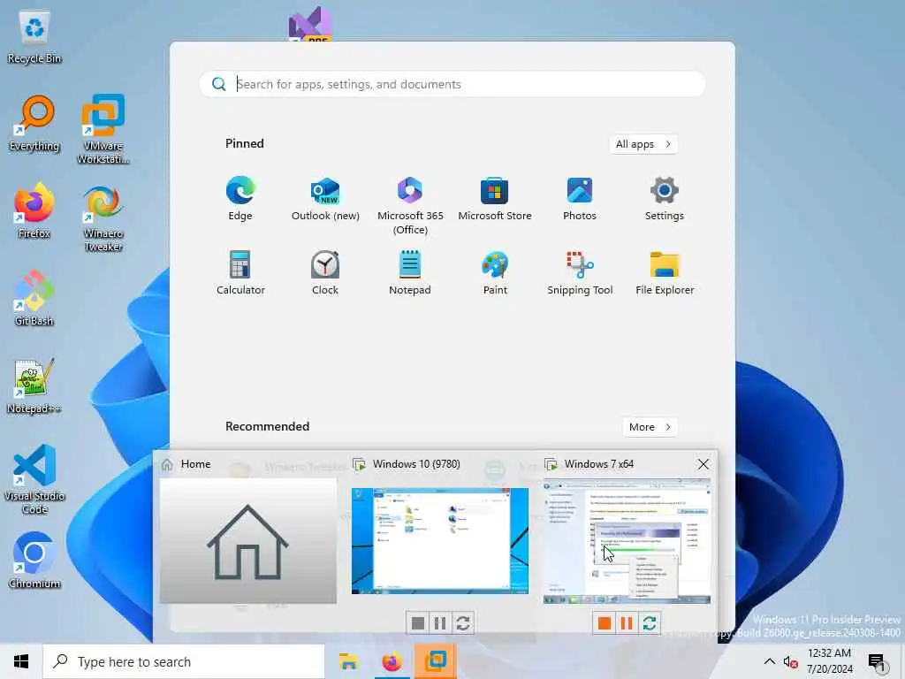Restart the Windows 7 x64 VM
This screenshot has height=679, width=905.
pyautogui.click(x=650, y=623)
